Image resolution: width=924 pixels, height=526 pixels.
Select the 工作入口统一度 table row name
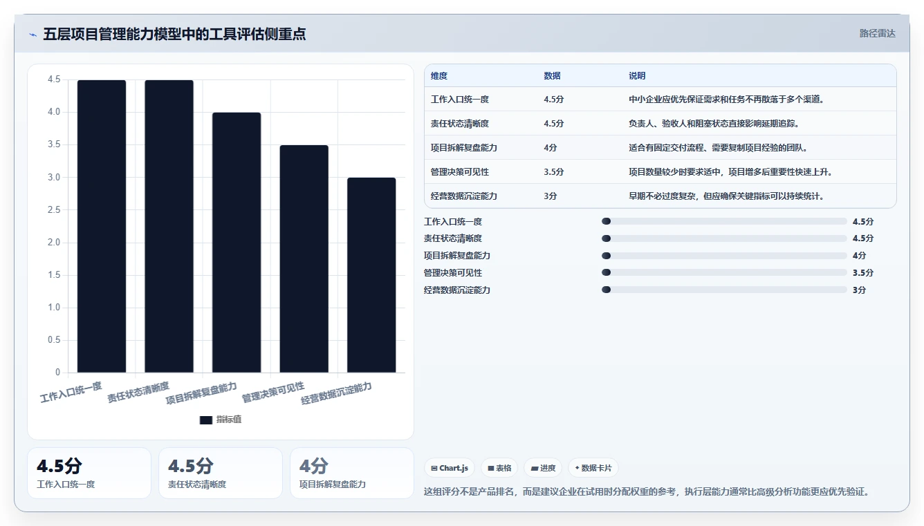point(460,100)
